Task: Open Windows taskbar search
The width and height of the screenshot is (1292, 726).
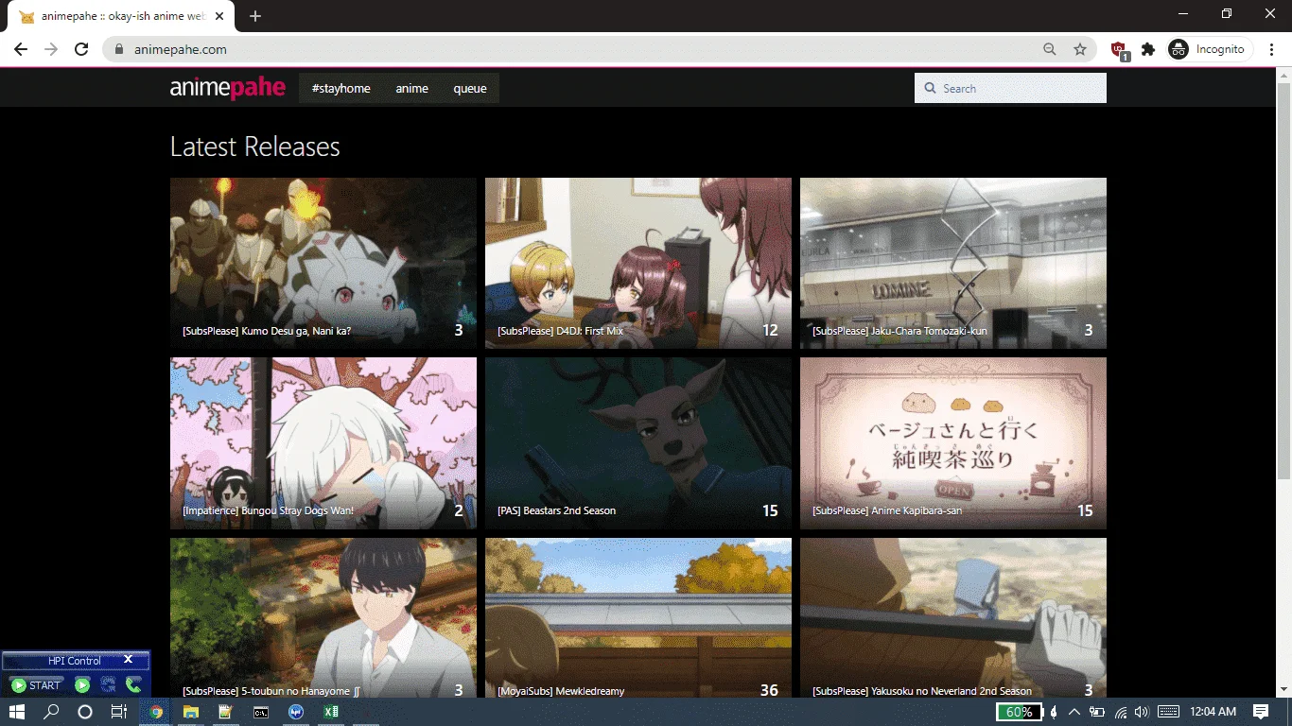Action: coord(51,712)
